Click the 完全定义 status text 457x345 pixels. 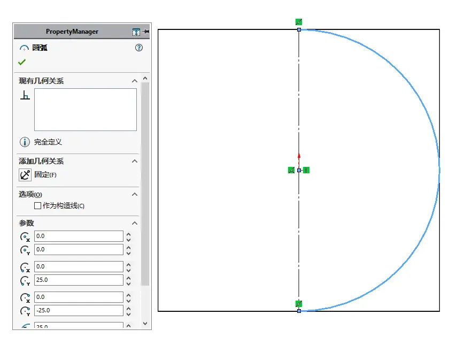tap(48, 142)
